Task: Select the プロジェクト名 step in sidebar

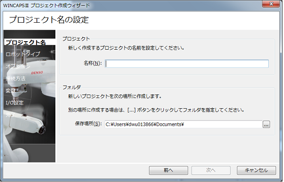Action: pyautogui.click(x=26, y=43)
